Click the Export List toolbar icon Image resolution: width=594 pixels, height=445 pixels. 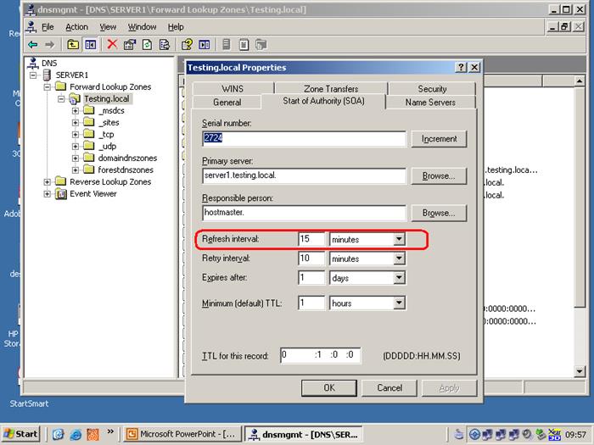click(165, 45)
